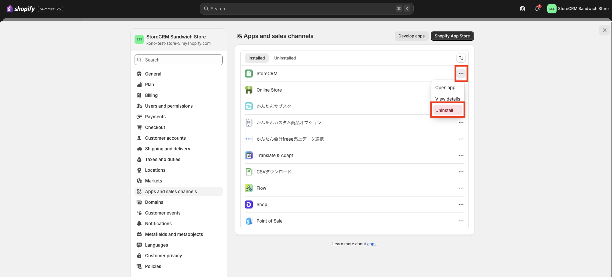
Task: Open the かんたん会計freee three-dot menu
Action: (x=461, y=139)
